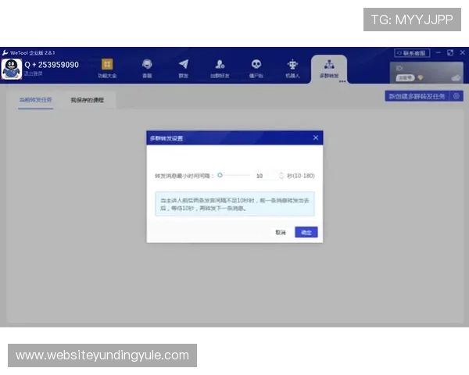Close the 多群转发设置 dialog
Image resolution: width=469 pixels, height=375 pixels.
[x=316, y=137]
